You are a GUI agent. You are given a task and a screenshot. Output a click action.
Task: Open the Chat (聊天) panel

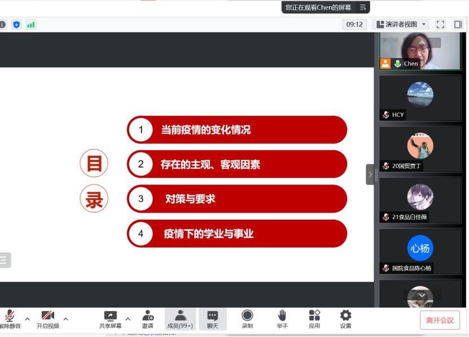(x=212, y=319)
